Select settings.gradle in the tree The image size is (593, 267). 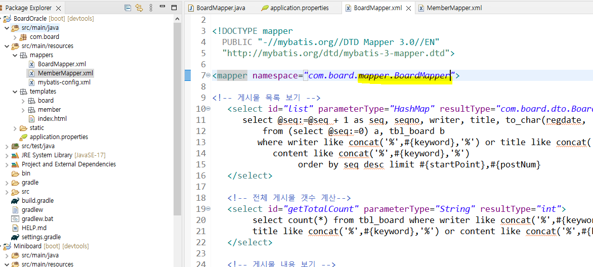click(41, 237)
